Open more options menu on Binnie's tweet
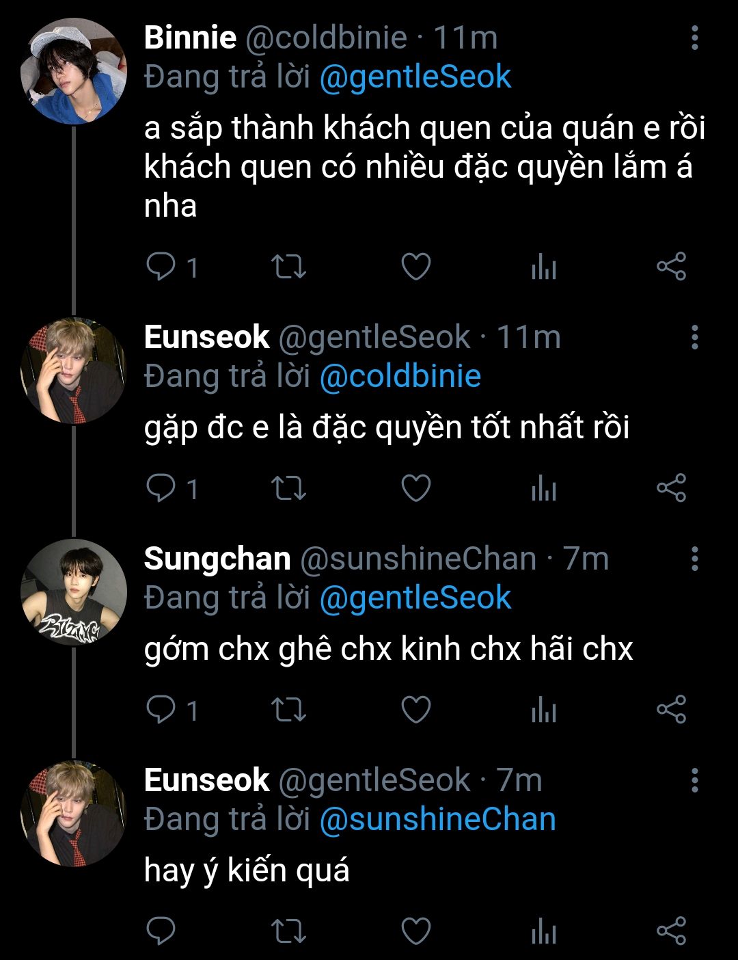 coord(694,38)
